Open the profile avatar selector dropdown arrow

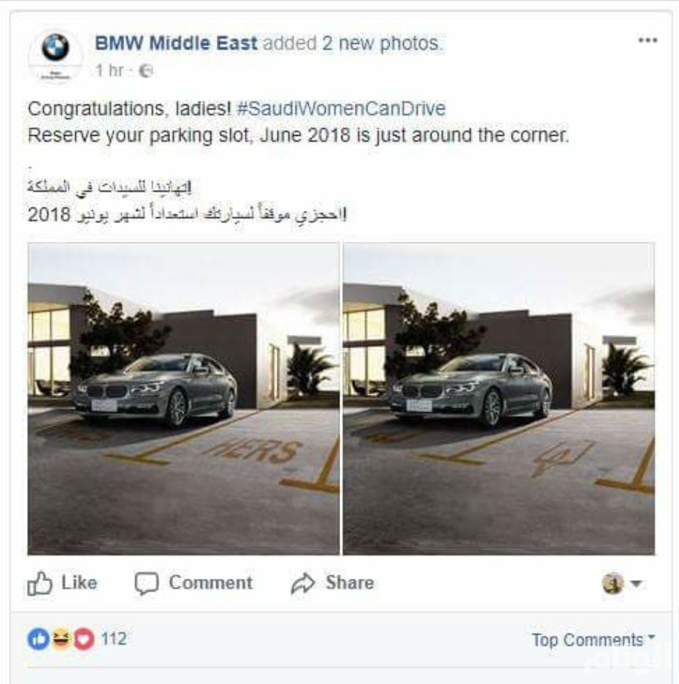pyautogui.click(x=636, y=583)
